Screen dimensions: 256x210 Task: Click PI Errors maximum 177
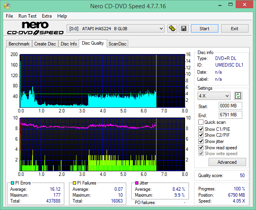pos(57,195)
